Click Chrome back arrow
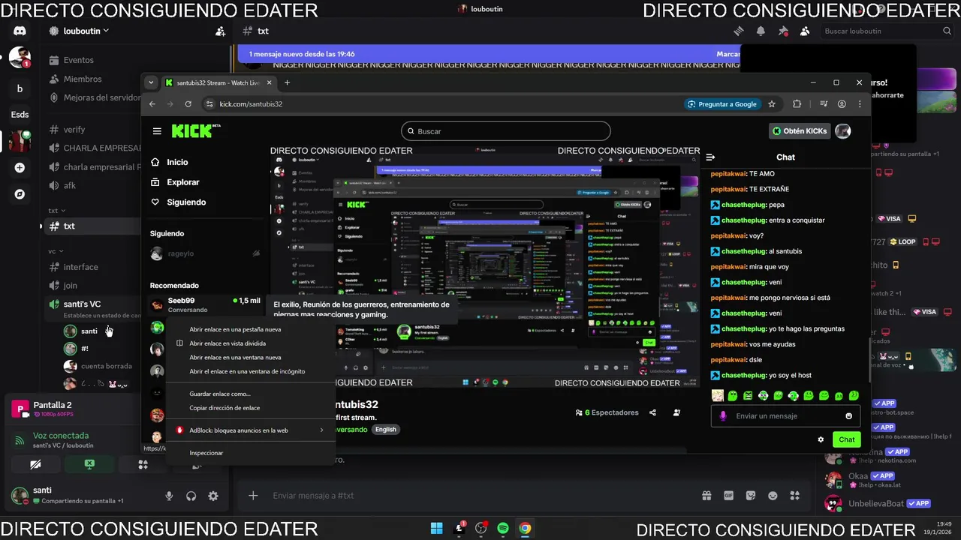961x540 pixels. pos(152,104)
